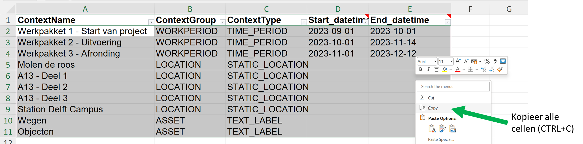Click Decrease Font Size icon

pos(466,61)
